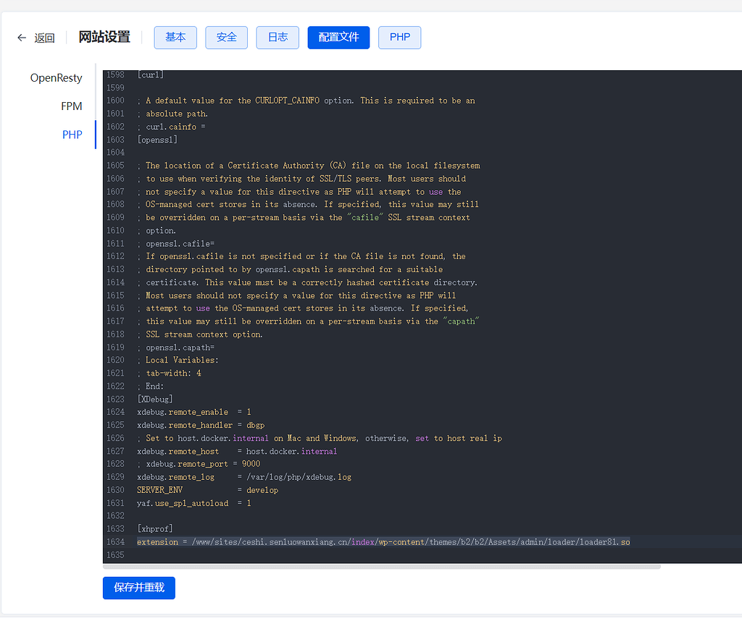Select PHP in the left sidebar
Viewport: 742px width, 621px height.
click(x=72, y=134)
